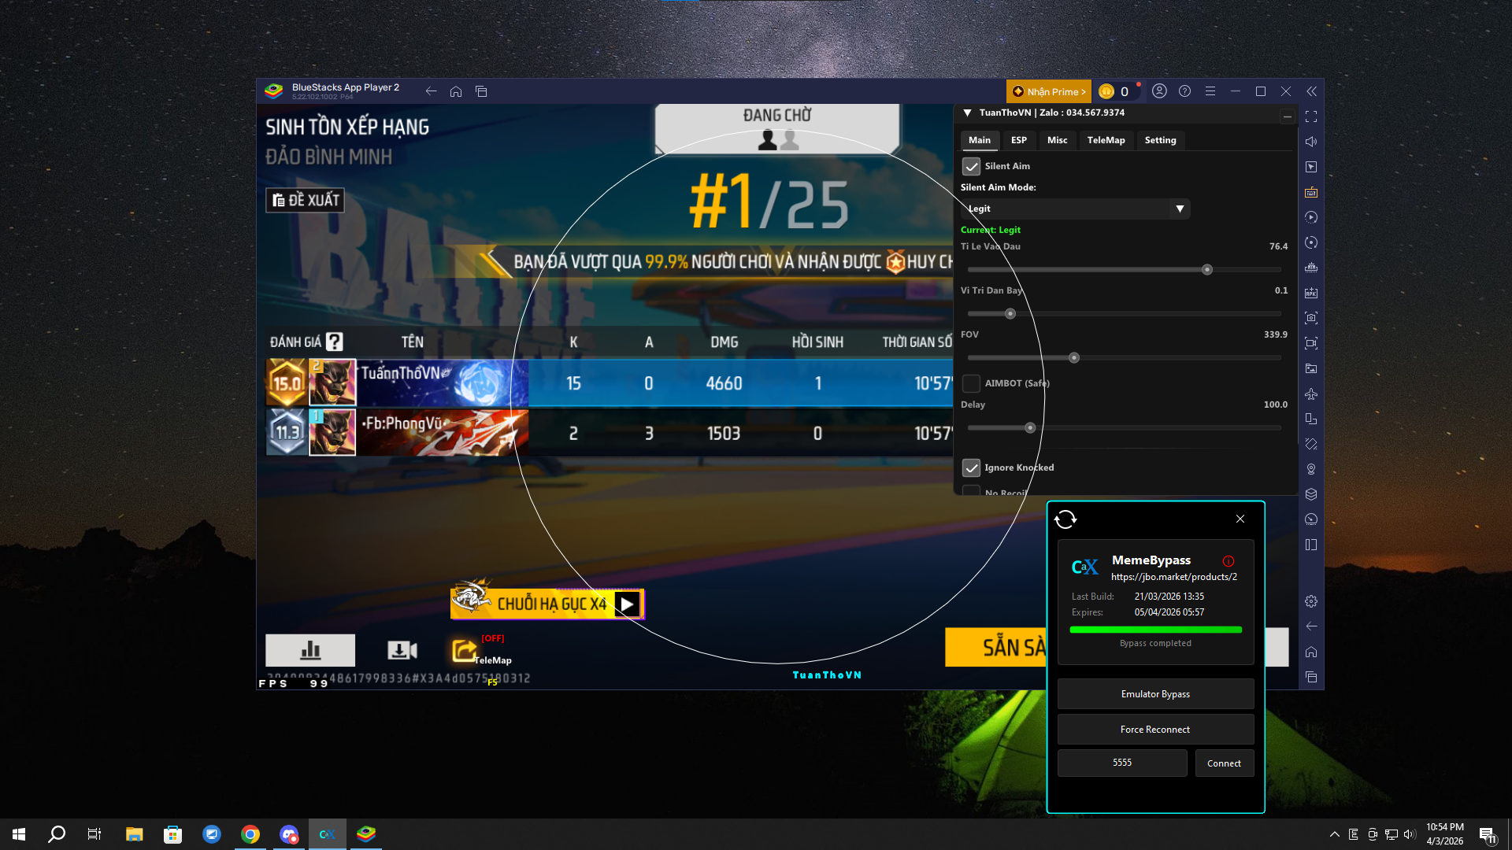Open File Explorer from the taskbar
This screenshot has width=1512, height=850.
click(x=134, y=834)
